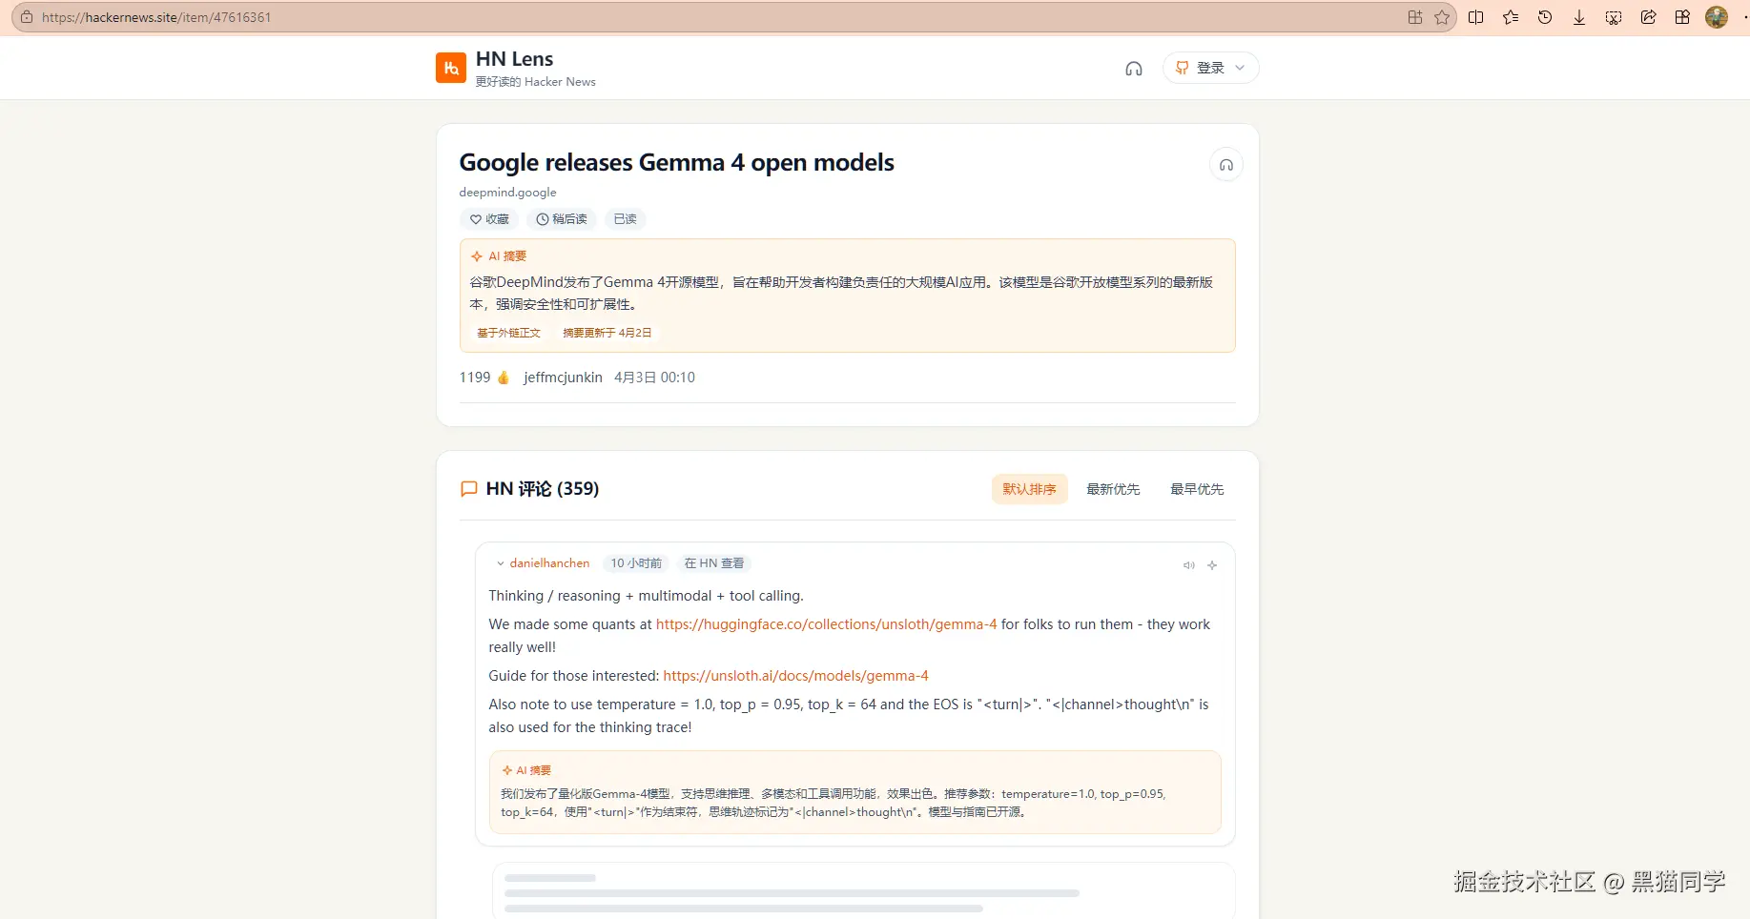Viewport: 1750px width, 919px height.
Task: Select 最新优先 comment sort tab
Action: (1113, 489)
